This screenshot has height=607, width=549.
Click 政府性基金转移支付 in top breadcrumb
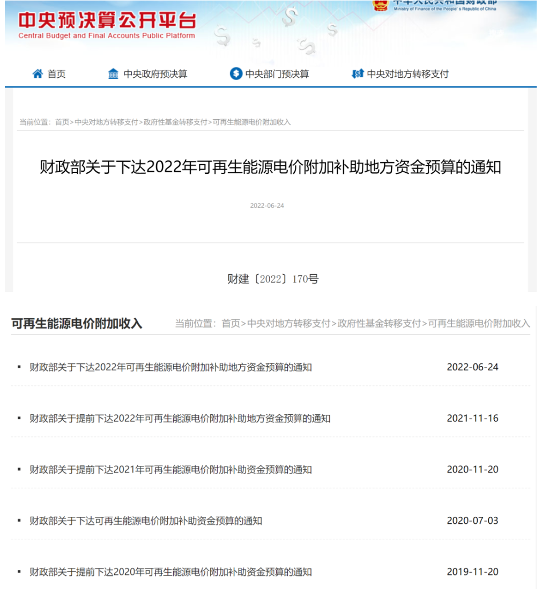[175, 122]
